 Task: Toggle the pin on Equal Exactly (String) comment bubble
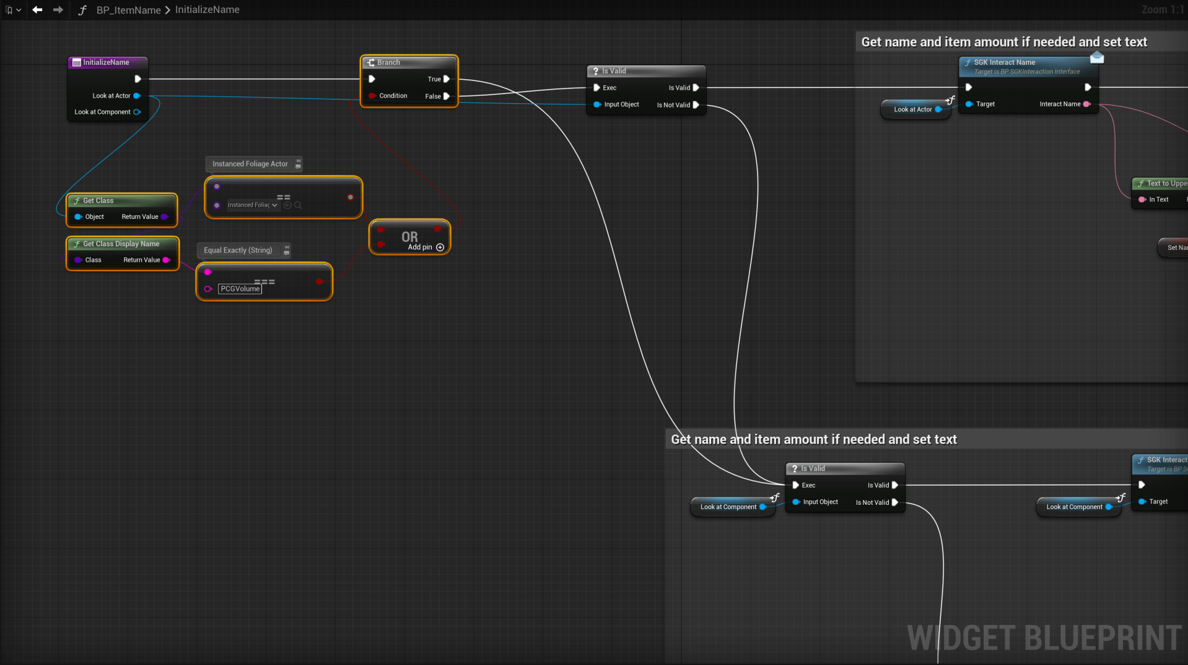tap(286, 247)
